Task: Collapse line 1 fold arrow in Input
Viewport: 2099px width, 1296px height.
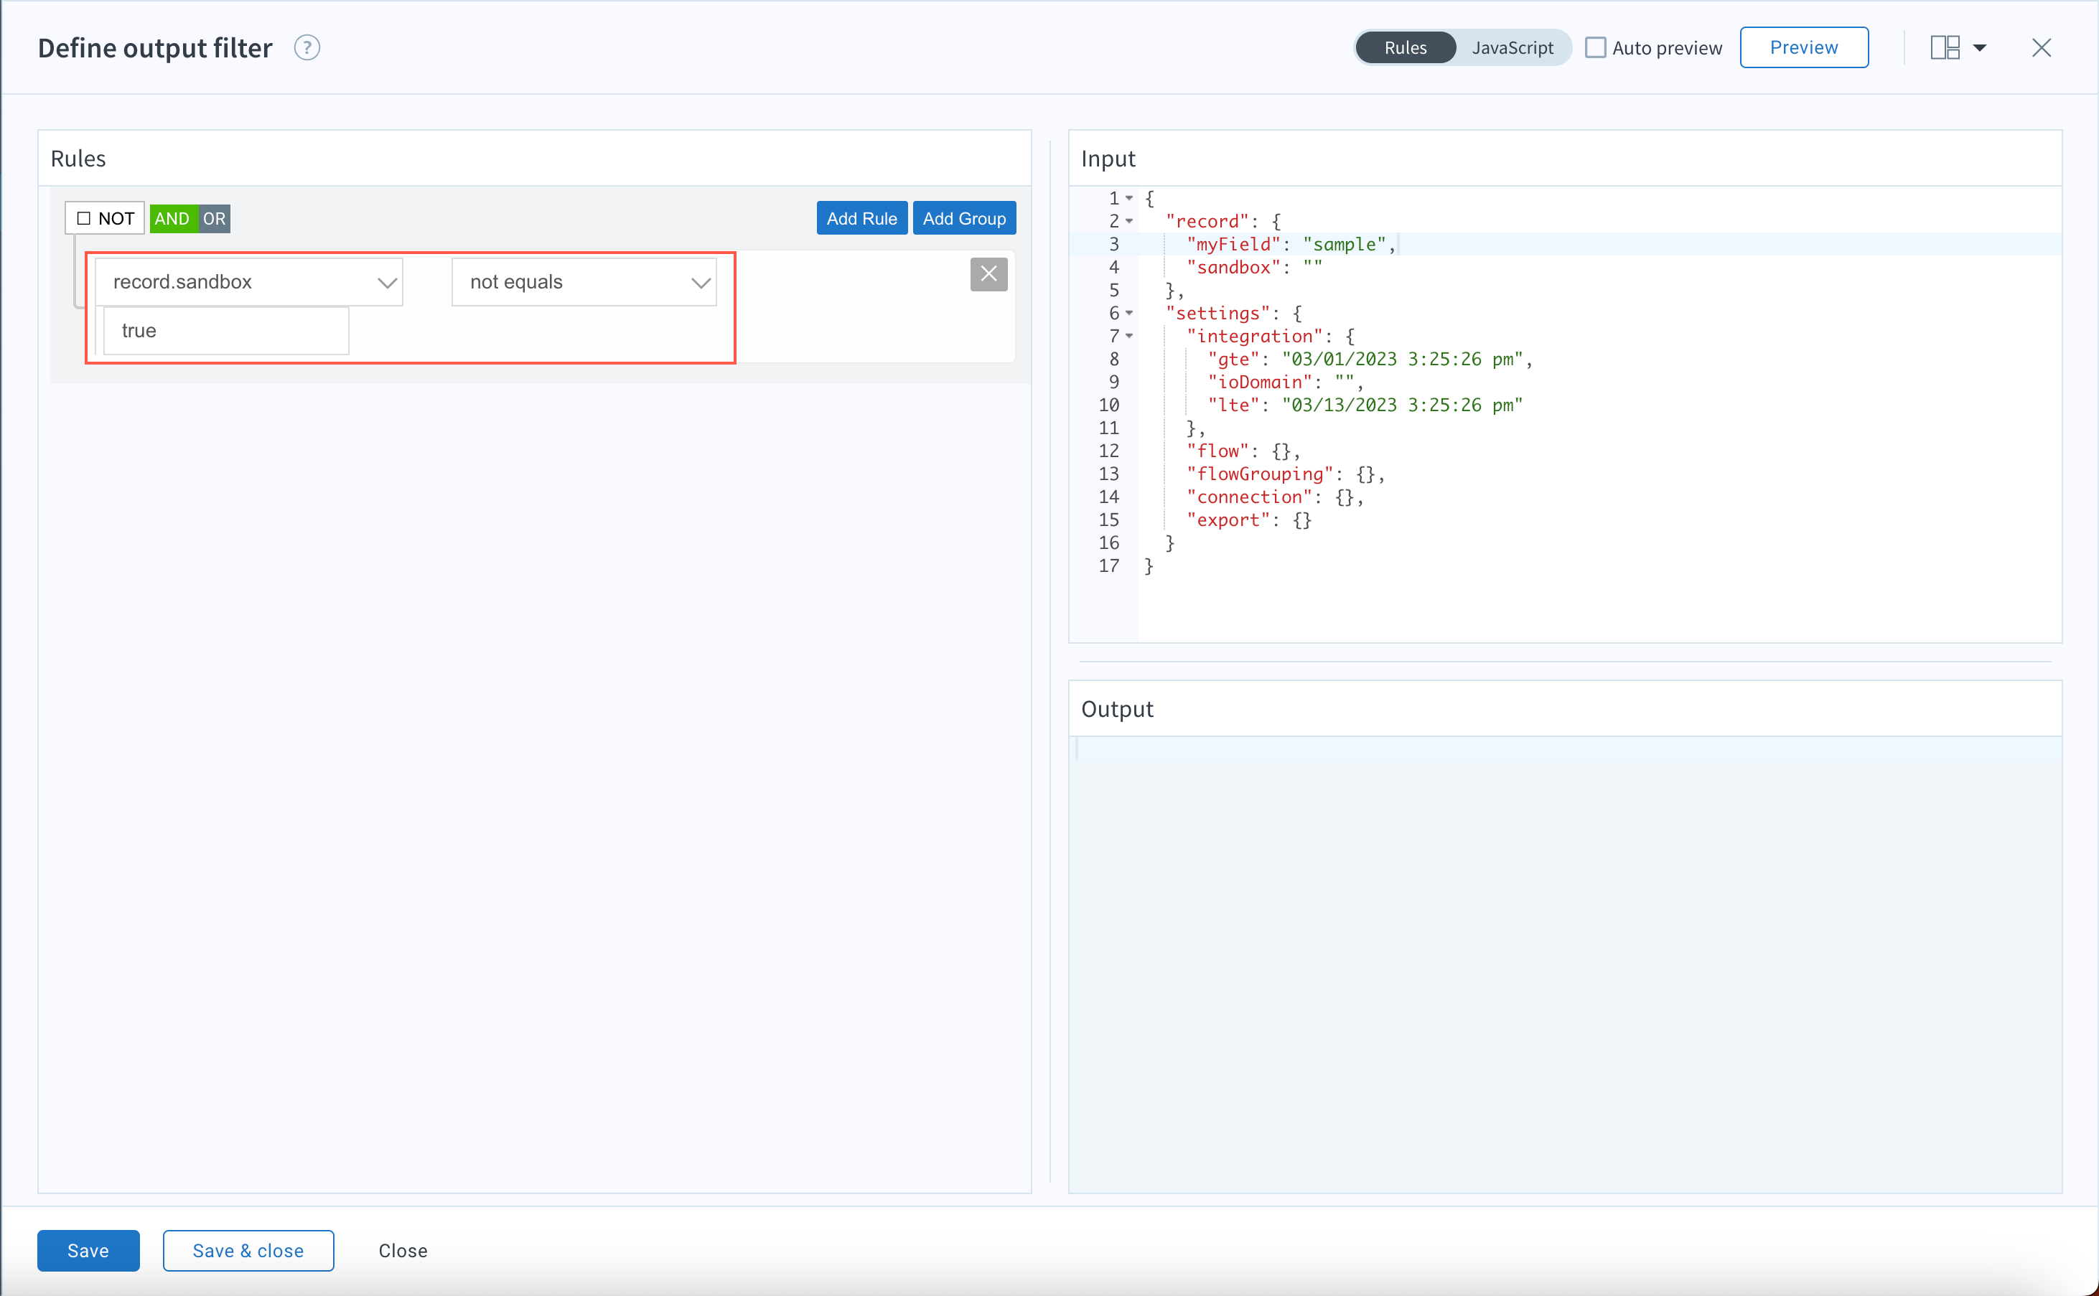Action: [x=1129, y=198]
